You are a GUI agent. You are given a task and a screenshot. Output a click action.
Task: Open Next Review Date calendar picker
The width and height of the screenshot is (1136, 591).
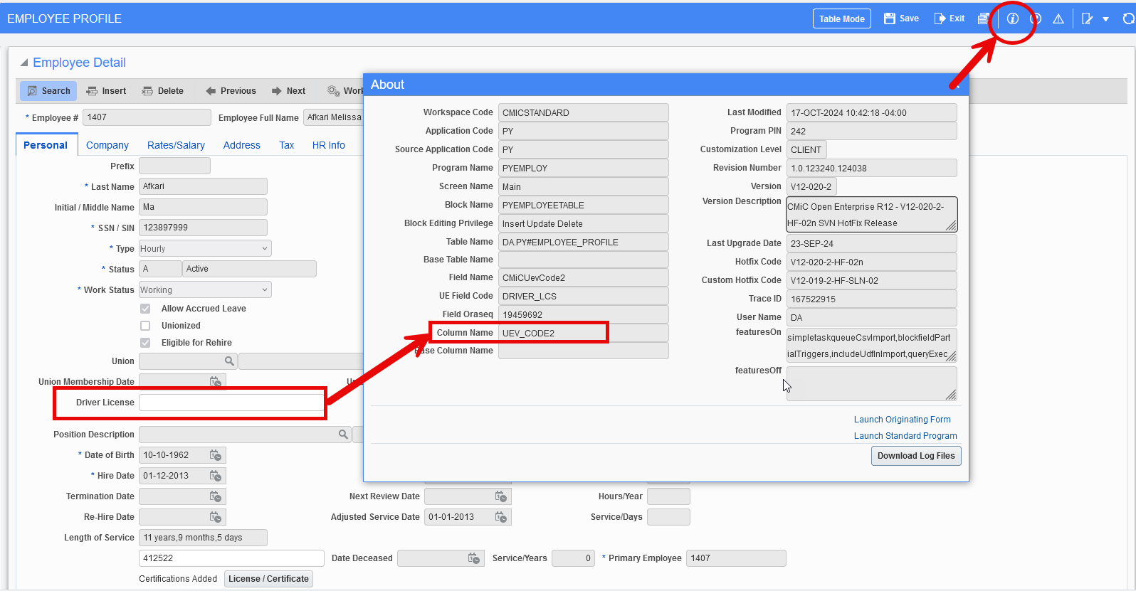[501, 496]
